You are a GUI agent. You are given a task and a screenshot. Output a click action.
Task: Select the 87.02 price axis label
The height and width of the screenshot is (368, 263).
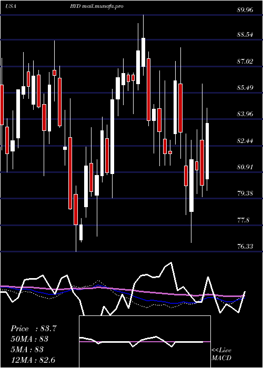(x=245, y=62)
